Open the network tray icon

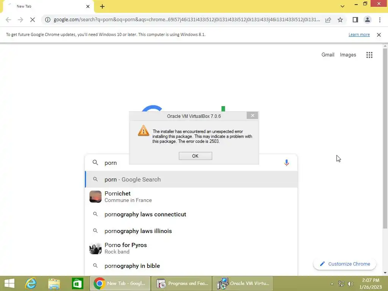[x=341, y=284]
